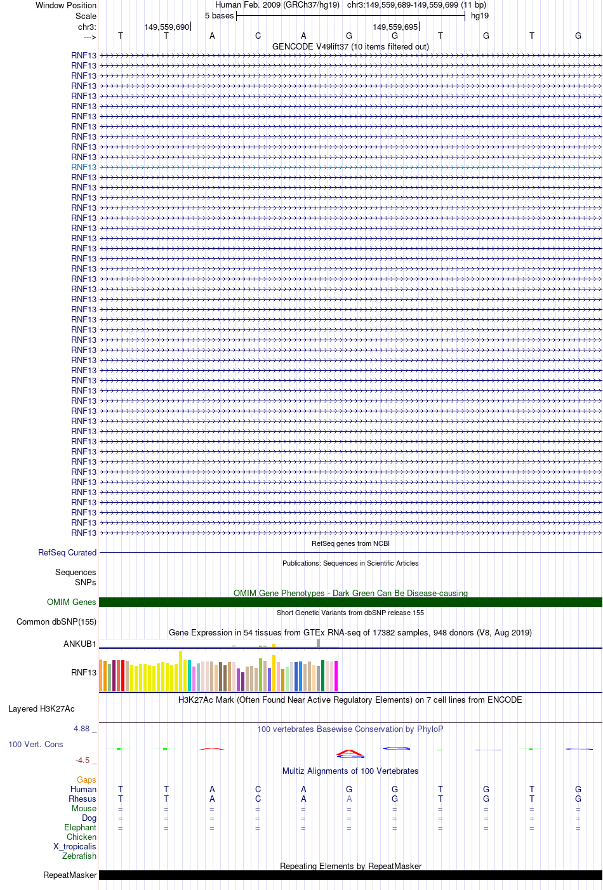Click the grey mismatched A in the Rhesus row

tap(349, 799)
